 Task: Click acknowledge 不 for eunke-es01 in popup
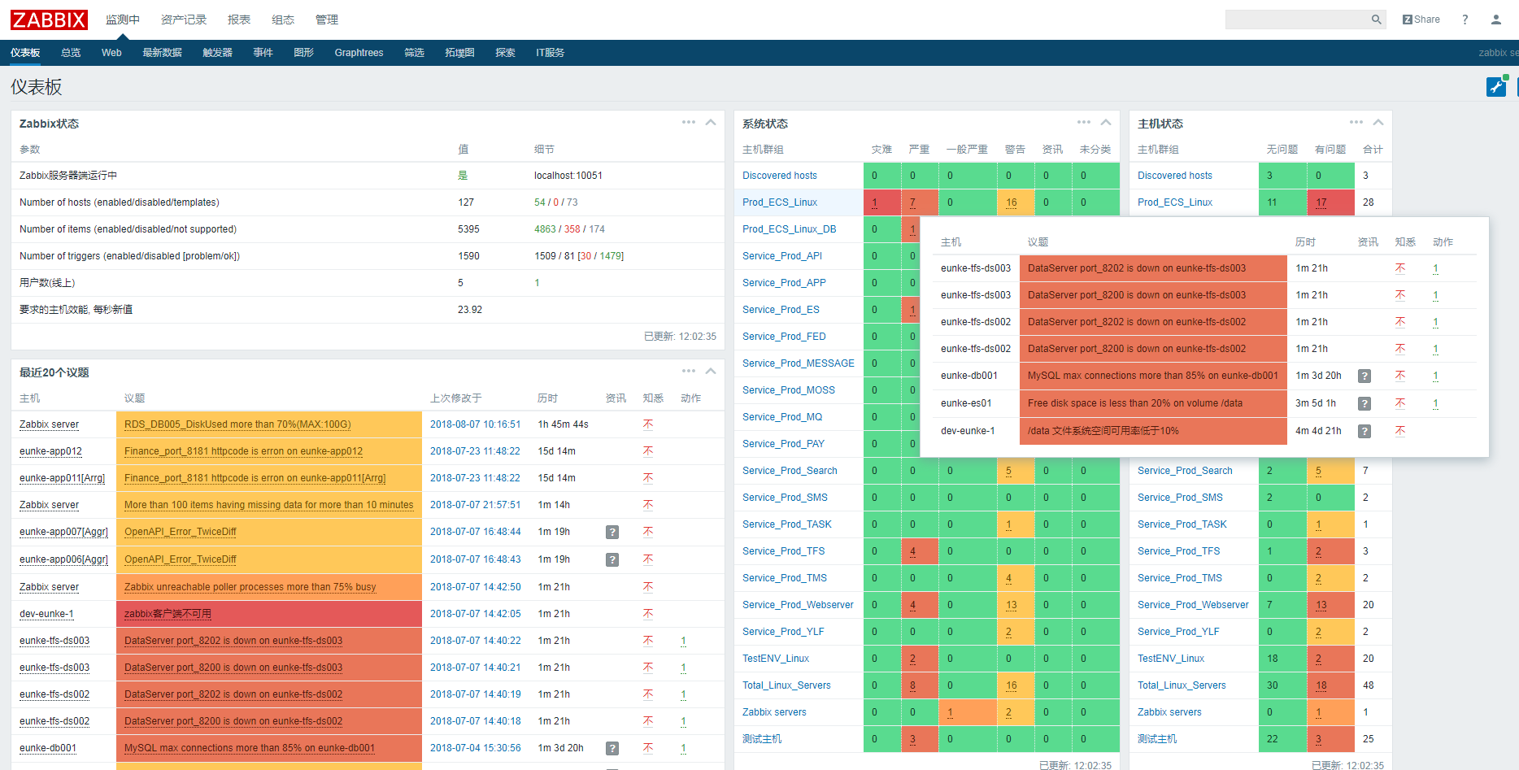(x=1400, y=403)
